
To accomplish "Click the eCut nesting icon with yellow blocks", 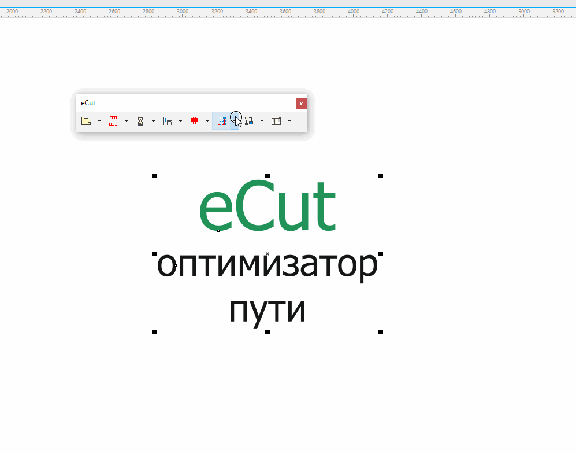I will [86, 121].
